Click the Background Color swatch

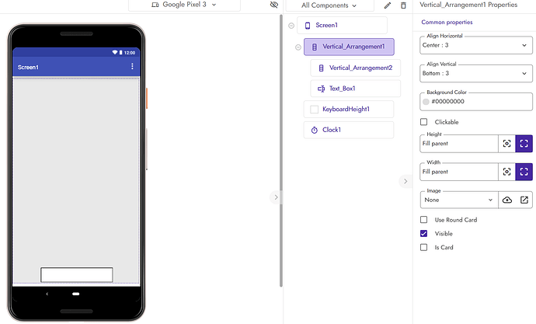coord(426,101)
